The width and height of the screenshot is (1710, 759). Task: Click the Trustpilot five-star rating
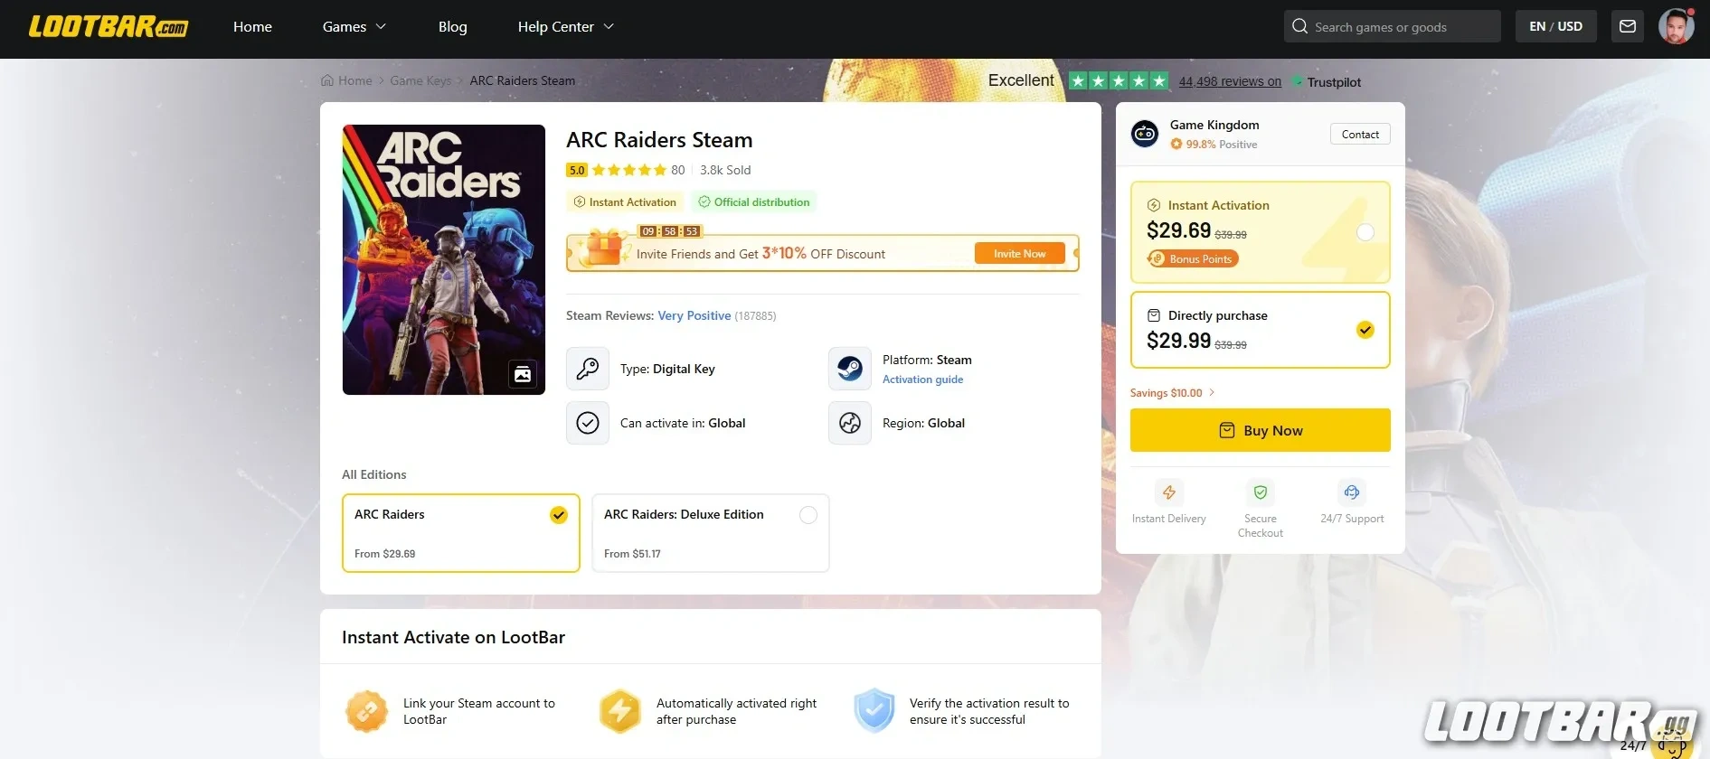(x=1119, y=80)
